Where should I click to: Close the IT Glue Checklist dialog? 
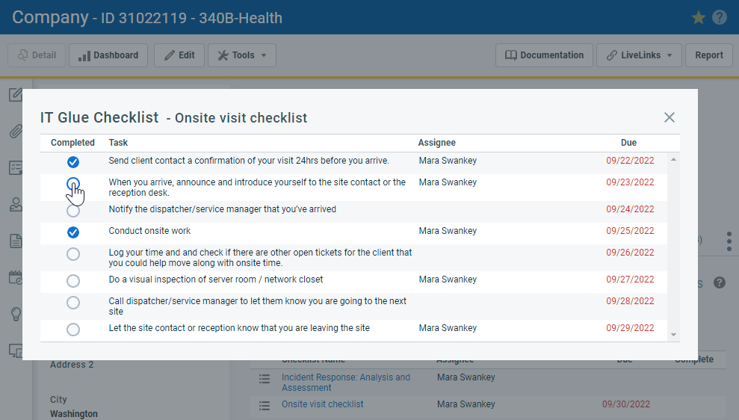point(670,117)
